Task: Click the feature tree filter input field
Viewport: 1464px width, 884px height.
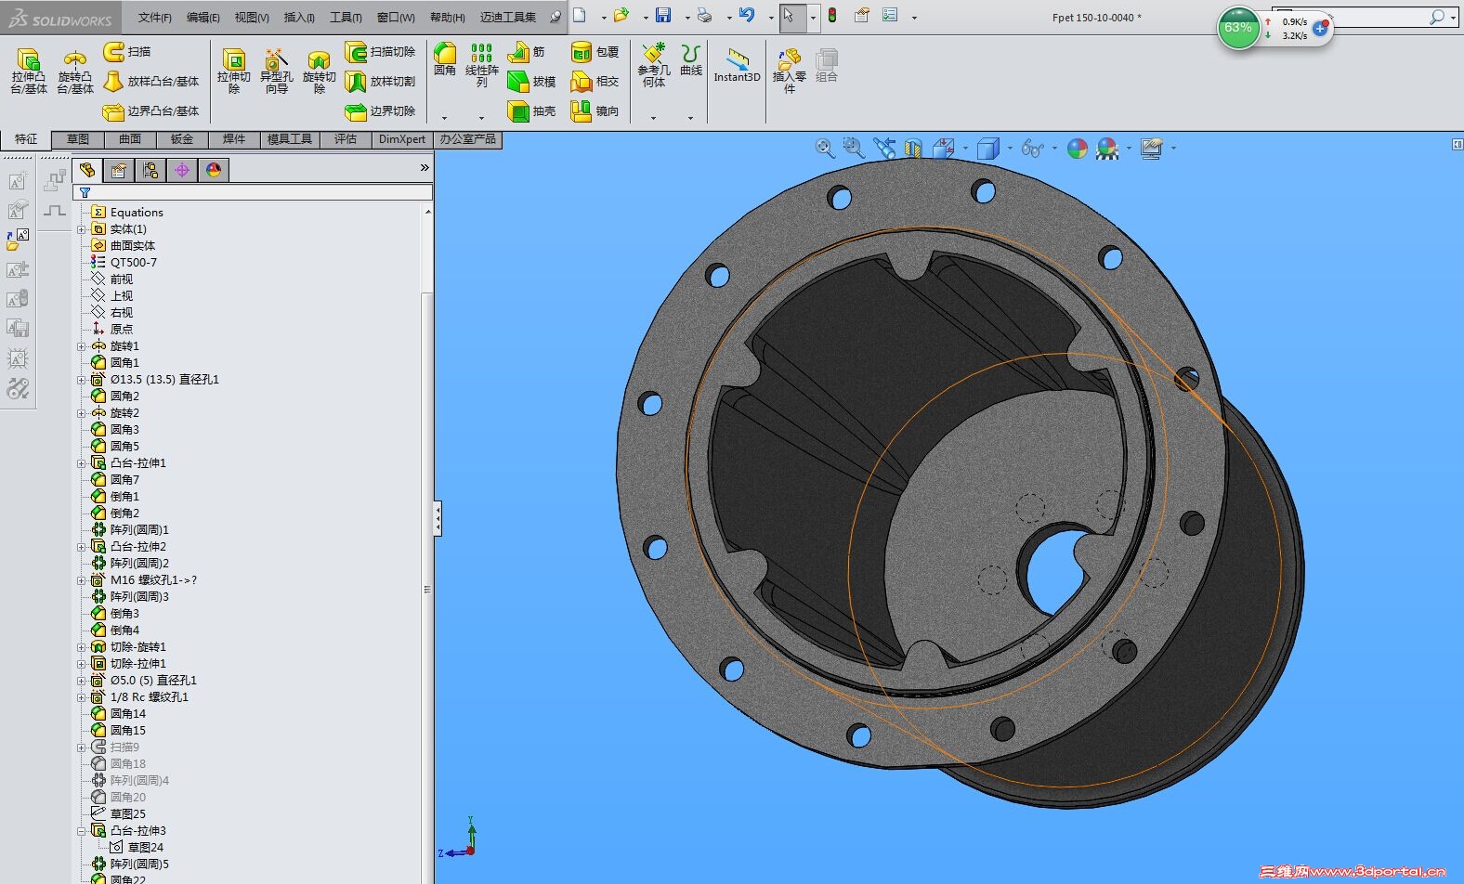Action: [x=260, y=192]
